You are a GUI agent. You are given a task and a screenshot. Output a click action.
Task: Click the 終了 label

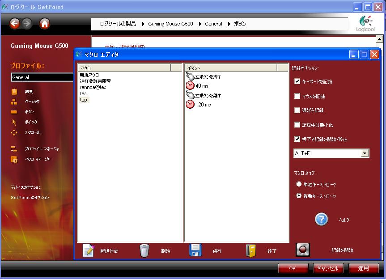click(272, 251)
